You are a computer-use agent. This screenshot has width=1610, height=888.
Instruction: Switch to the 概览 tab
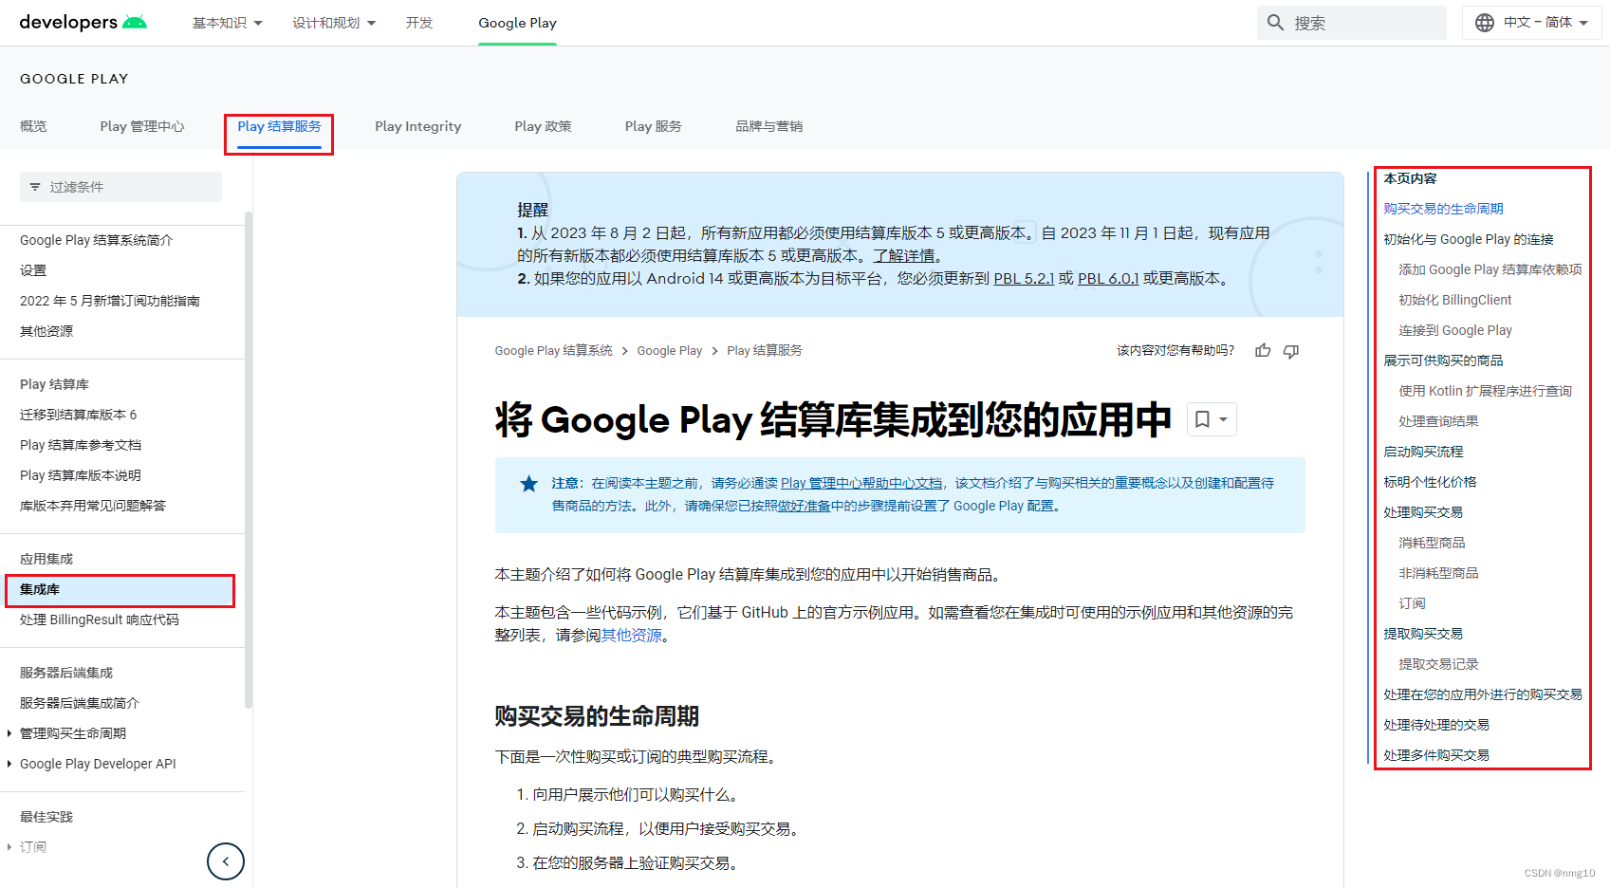coord(33,126)
